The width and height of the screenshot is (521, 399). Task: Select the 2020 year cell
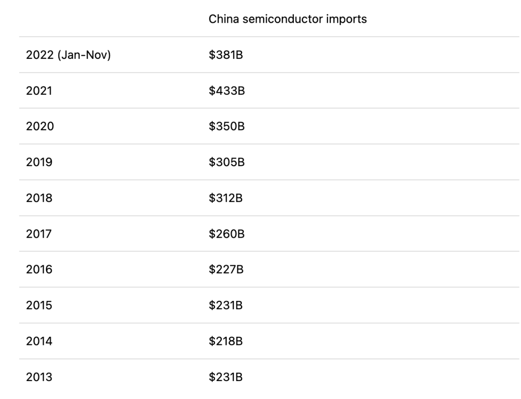click(40, 127)
